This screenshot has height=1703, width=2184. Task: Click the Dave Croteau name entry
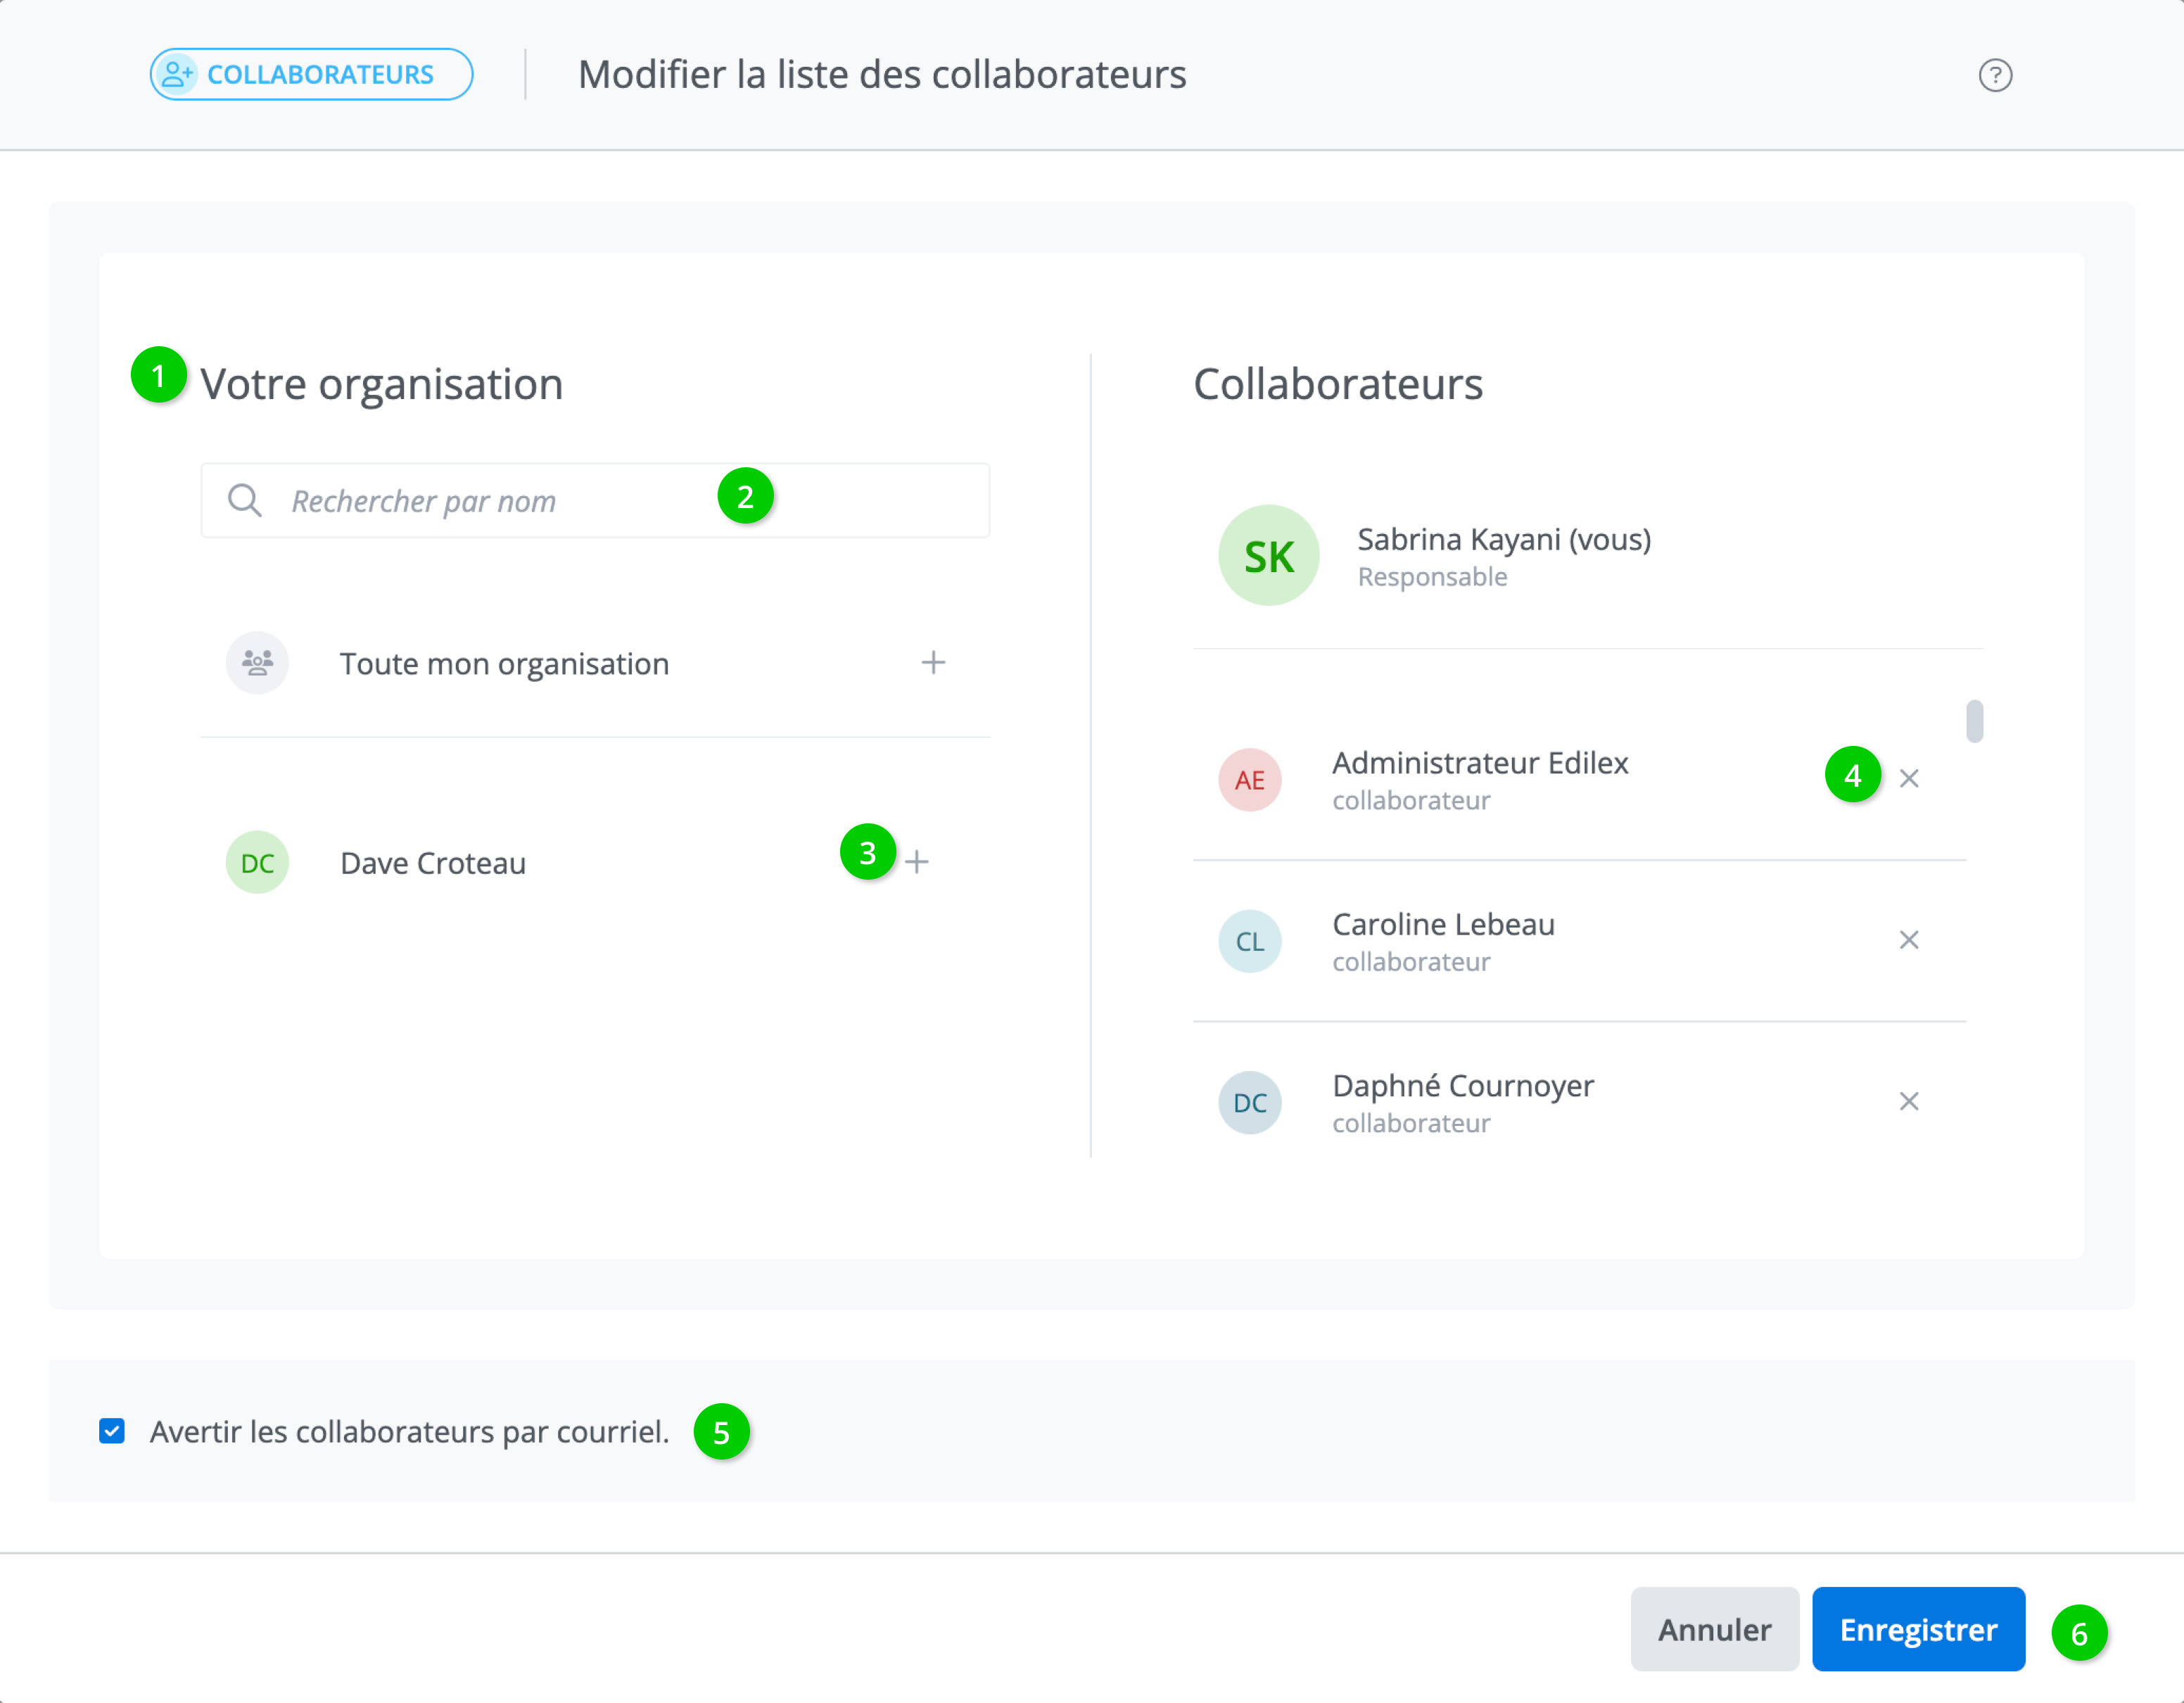pyautogui.click(x=433, y=862)
